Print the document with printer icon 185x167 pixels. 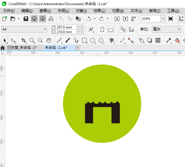[x=51, y=19]
